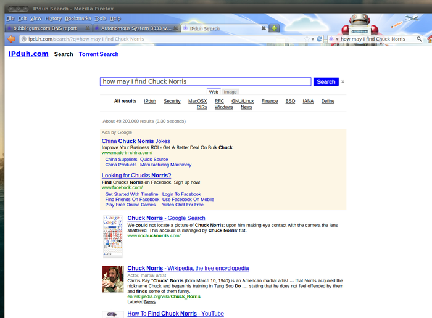Bookmark page with the star icon
The width and height of the screenshot is (432, 318).
(307, 39)
